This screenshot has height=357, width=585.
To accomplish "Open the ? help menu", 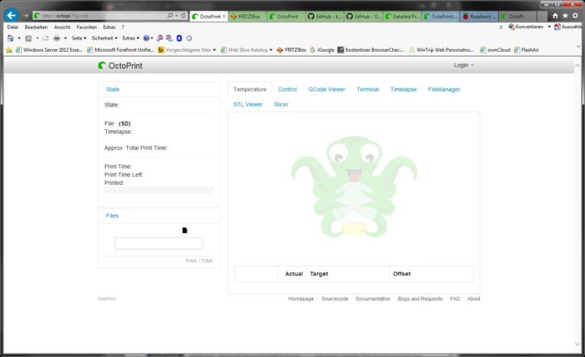I will tap(123, 27).
